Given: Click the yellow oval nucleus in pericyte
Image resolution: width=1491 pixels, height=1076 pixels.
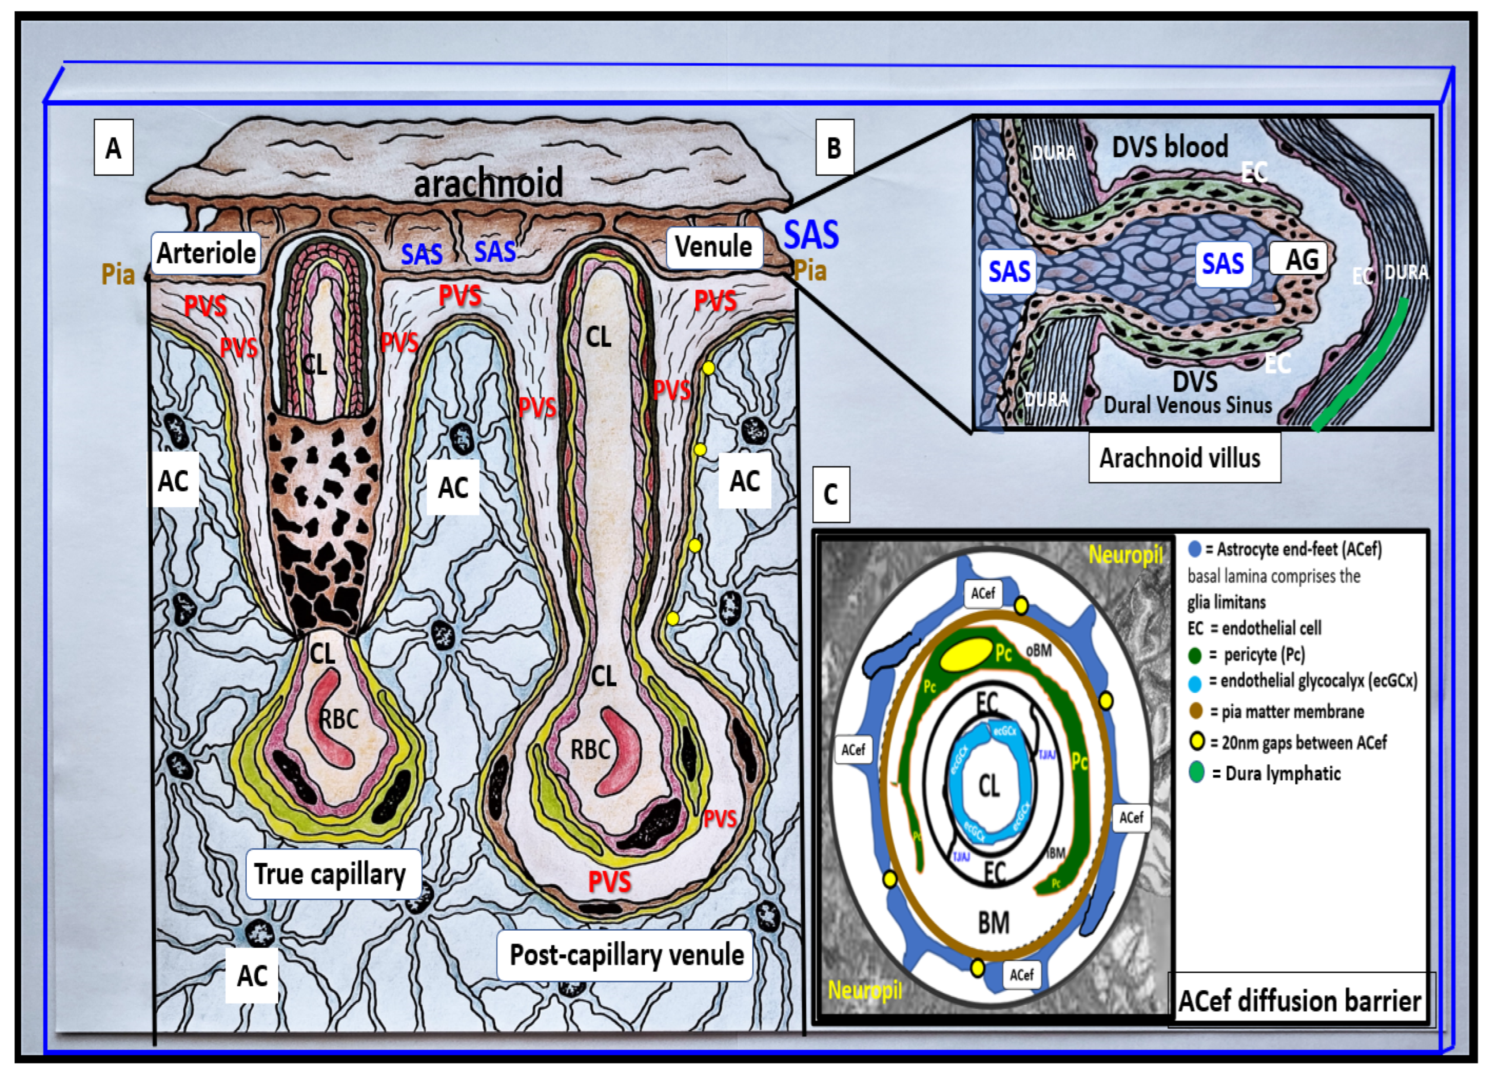Looking at the screenshot, I should tap(967, 655).
